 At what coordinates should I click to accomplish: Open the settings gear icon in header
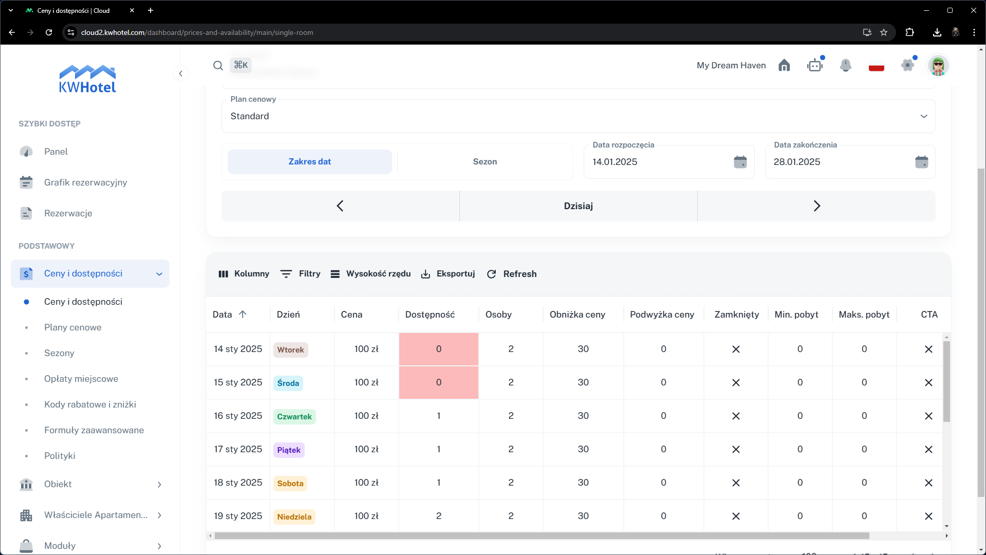point(907,65)
